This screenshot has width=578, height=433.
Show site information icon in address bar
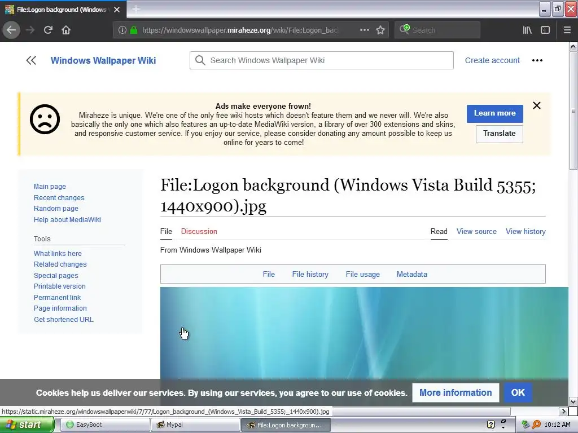tap(122, 30)
